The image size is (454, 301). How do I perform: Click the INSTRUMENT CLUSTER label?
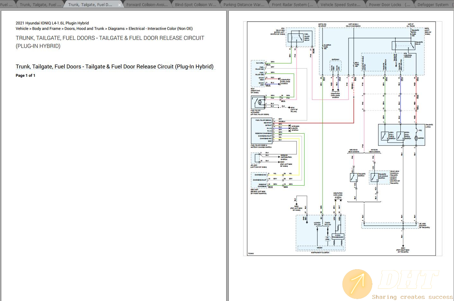pos(320,252)
